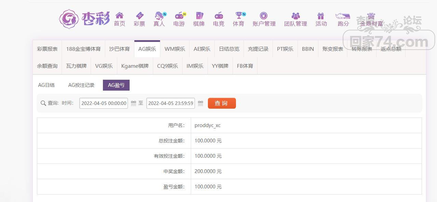The height and width of the screenshot is (202, 437).
Task: Open the 体育 trophy icon
Action: tap(239, 15)
